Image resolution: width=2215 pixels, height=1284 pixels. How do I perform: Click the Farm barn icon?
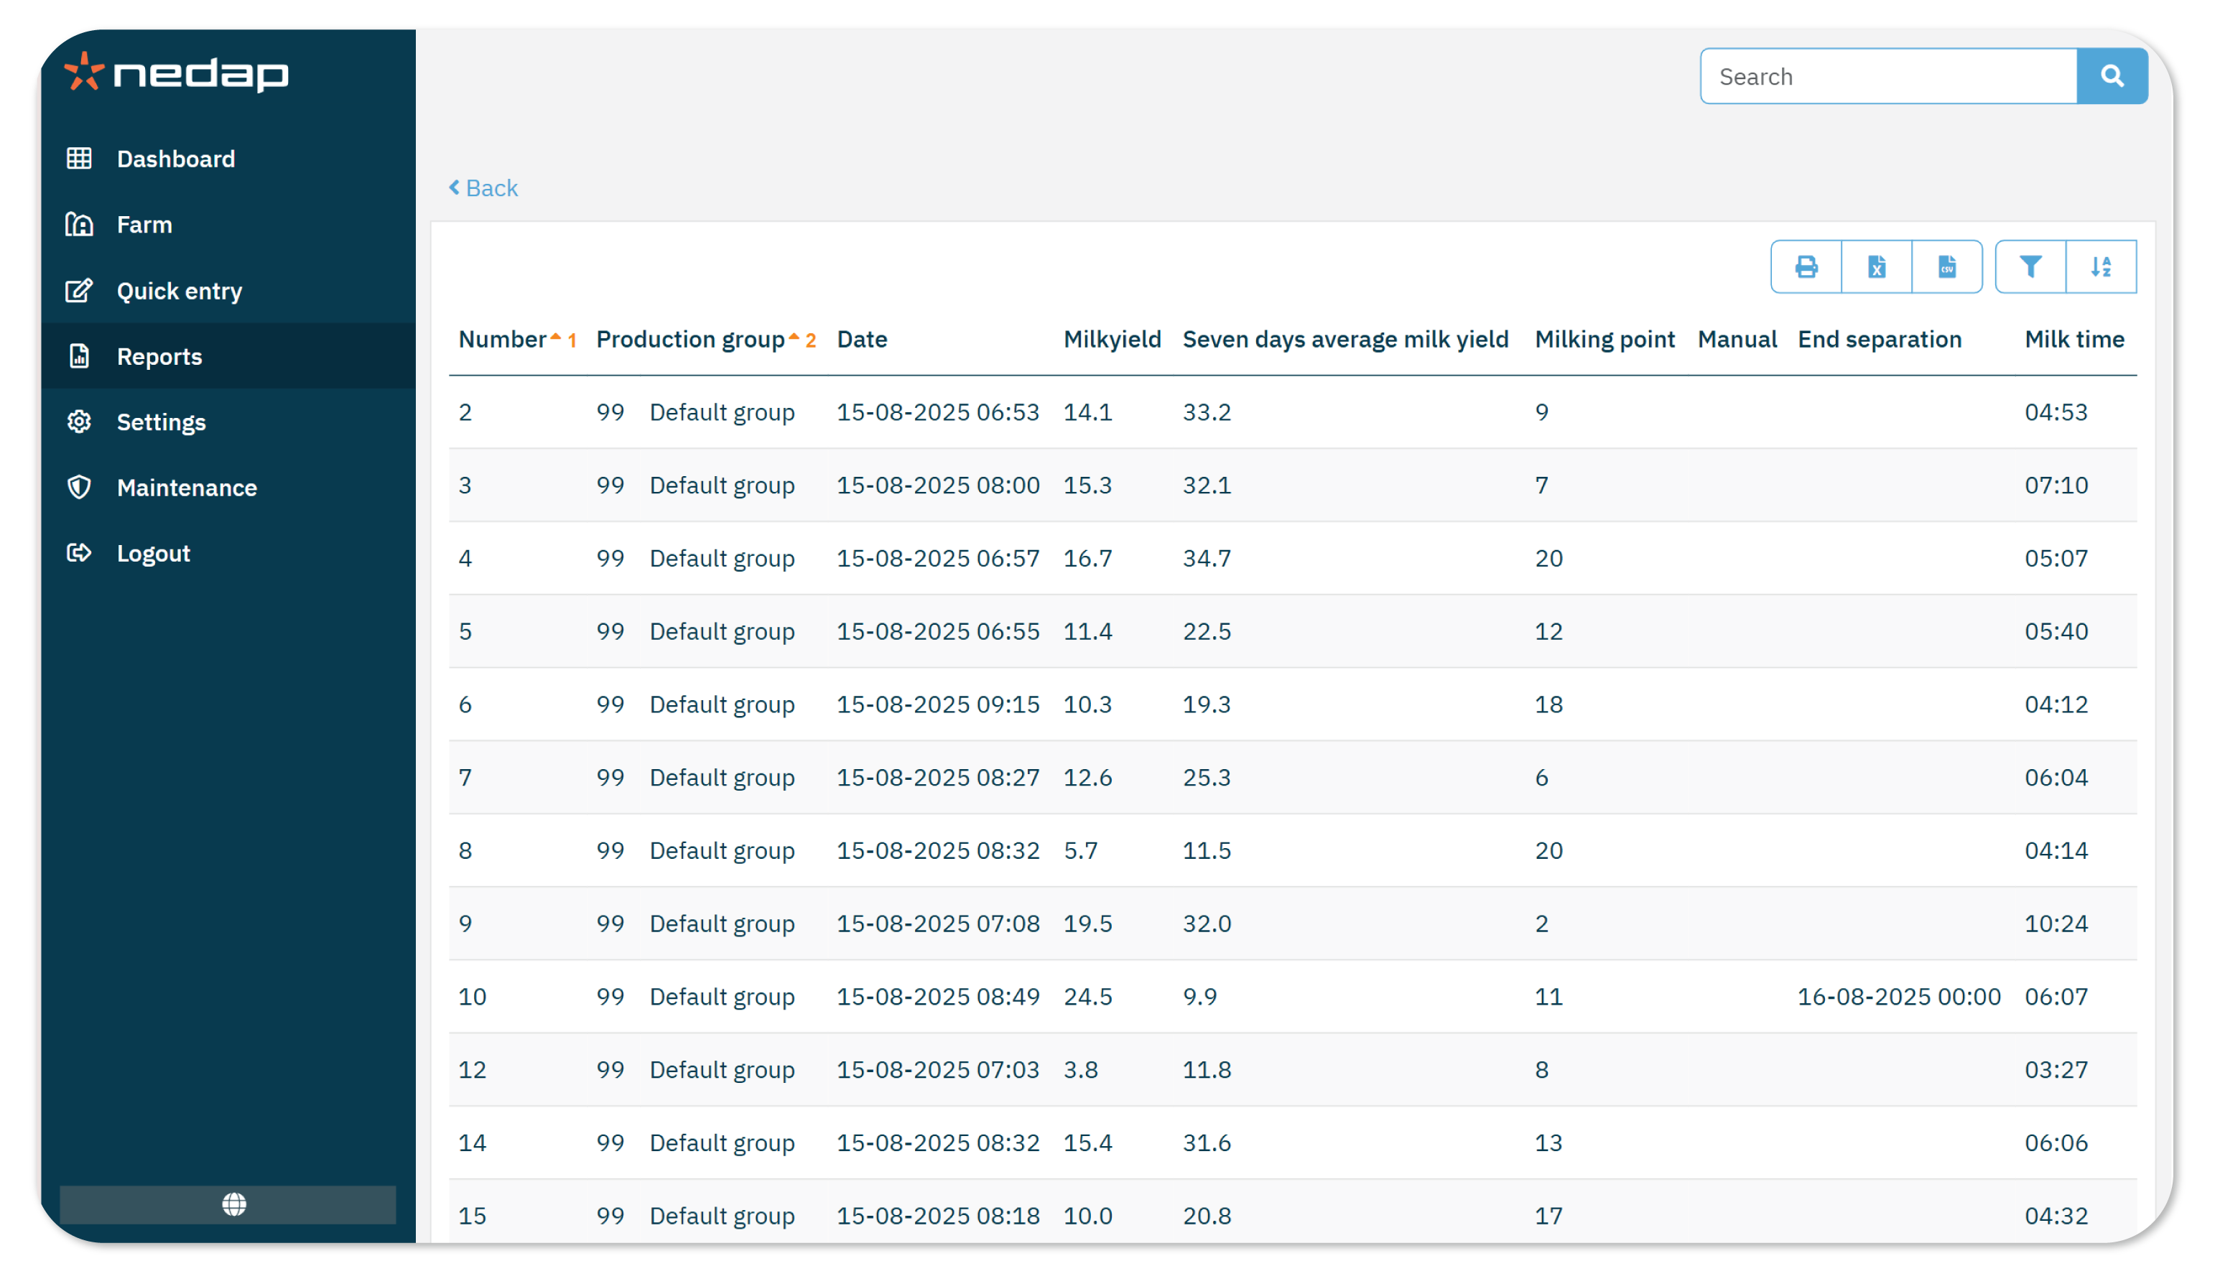click(79, 224)
